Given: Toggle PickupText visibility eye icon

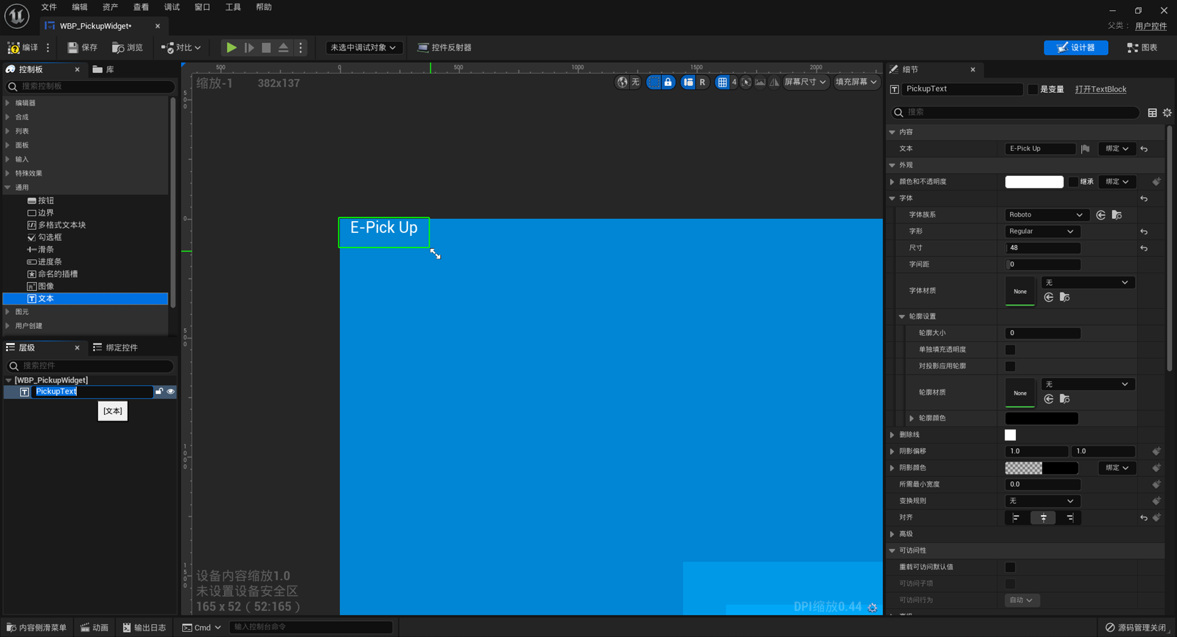Looking at the screenshot, I should coord(171,392).
